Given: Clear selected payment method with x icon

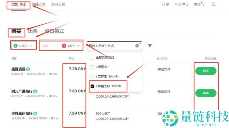Looking at the screenshot, I should coord(137,46).
